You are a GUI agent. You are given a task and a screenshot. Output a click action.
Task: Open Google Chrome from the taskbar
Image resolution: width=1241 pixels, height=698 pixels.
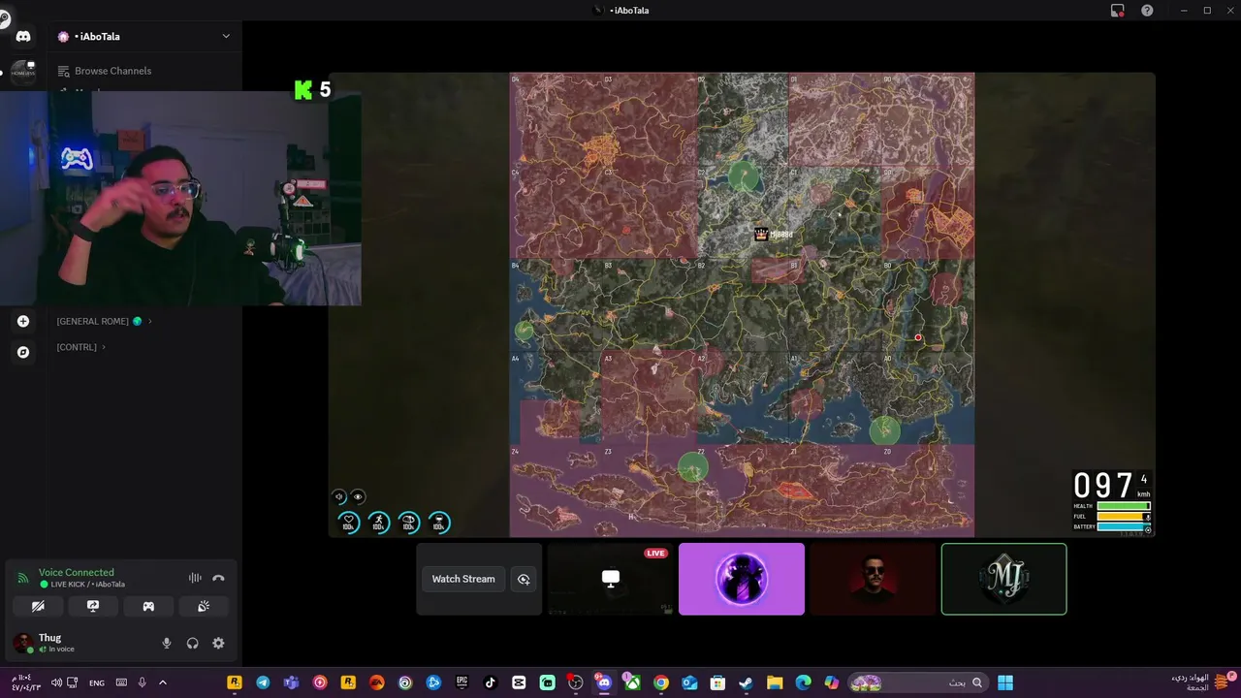click(660, 682)
